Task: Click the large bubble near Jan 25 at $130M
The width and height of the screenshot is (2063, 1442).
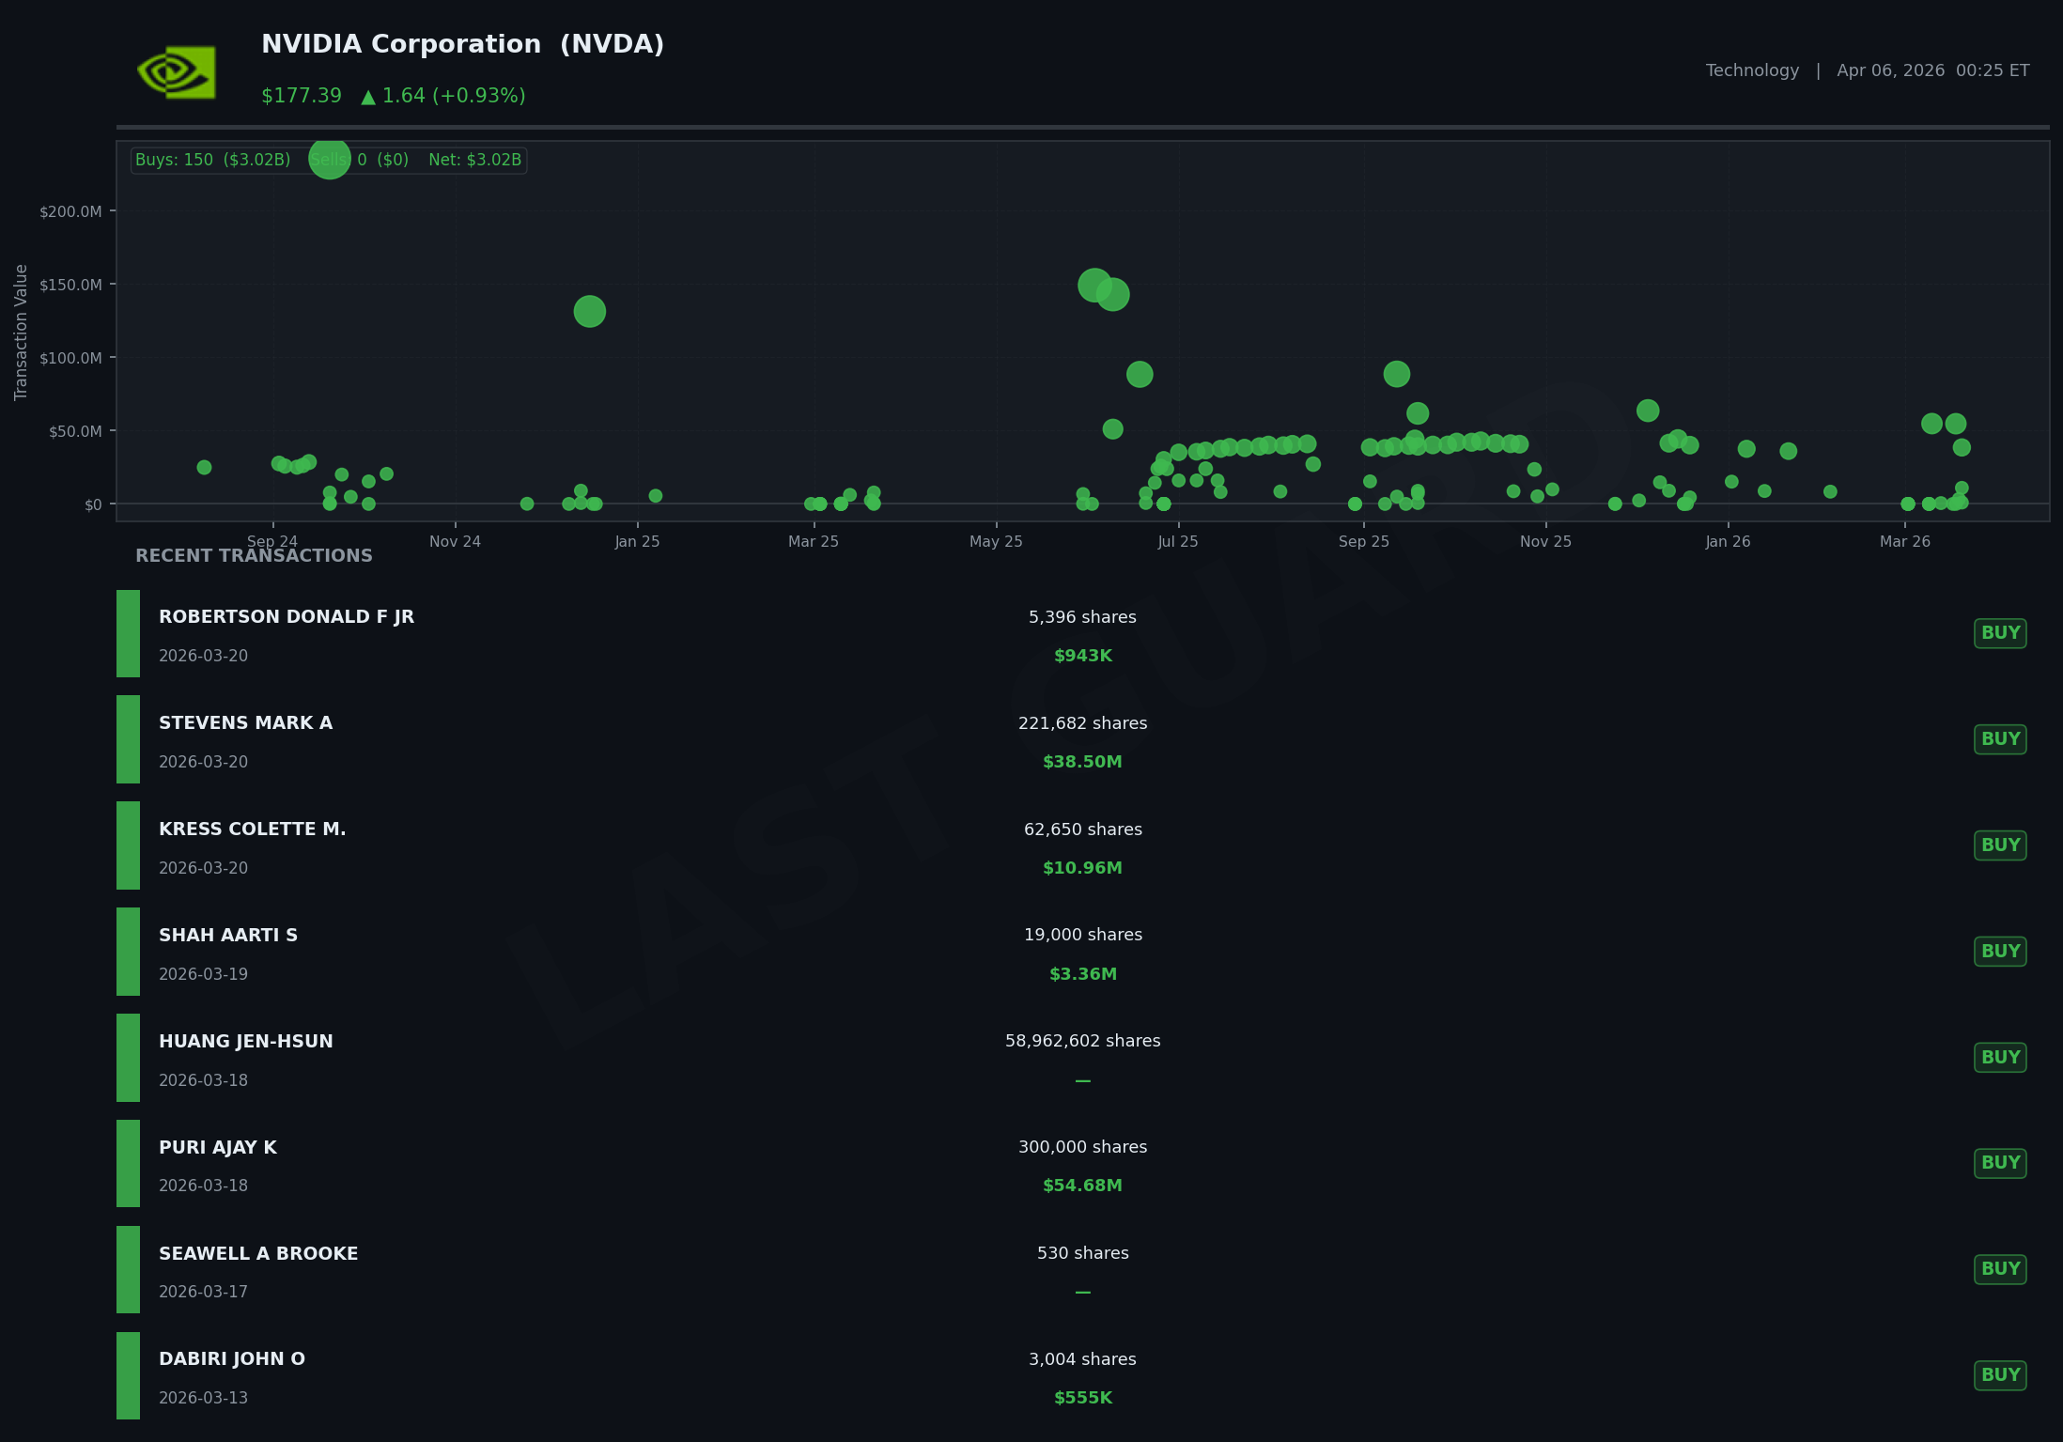Action: click(589, 311)
